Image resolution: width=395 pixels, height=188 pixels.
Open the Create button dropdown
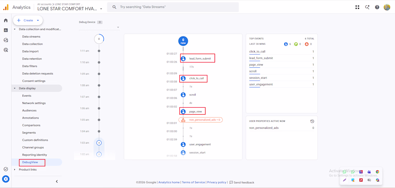38,20
